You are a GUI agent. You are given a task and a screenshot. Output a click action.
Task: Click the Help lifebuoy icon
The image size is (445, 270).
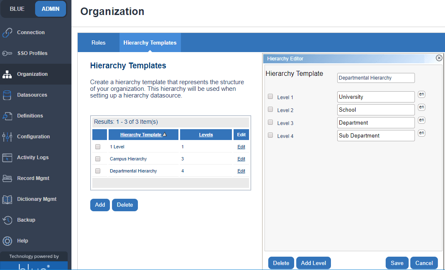tap(7, 241)
